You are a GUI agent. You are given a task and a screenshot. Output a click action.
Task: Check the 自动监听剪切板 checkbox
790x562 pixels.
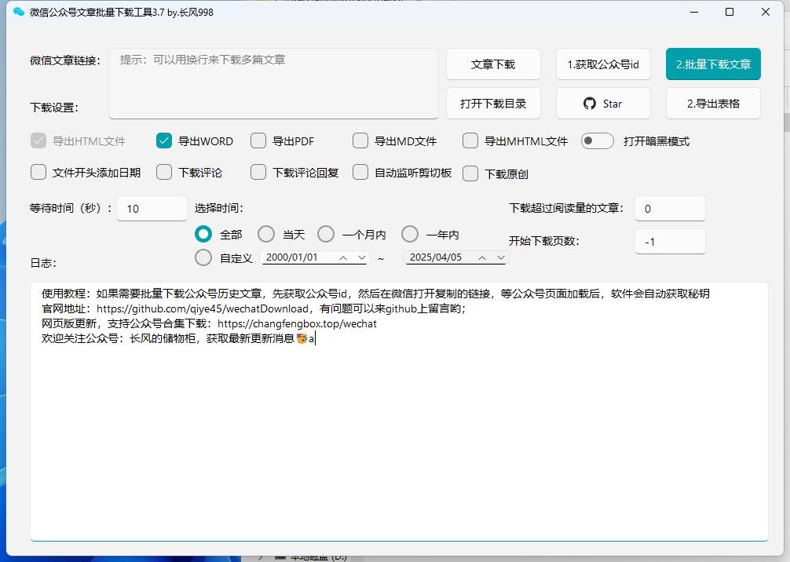coord(360,172)
